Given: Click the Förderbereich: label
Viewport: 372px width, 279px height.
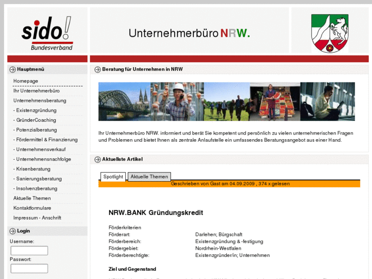Looking at the screenshot, I should (125, 242).
